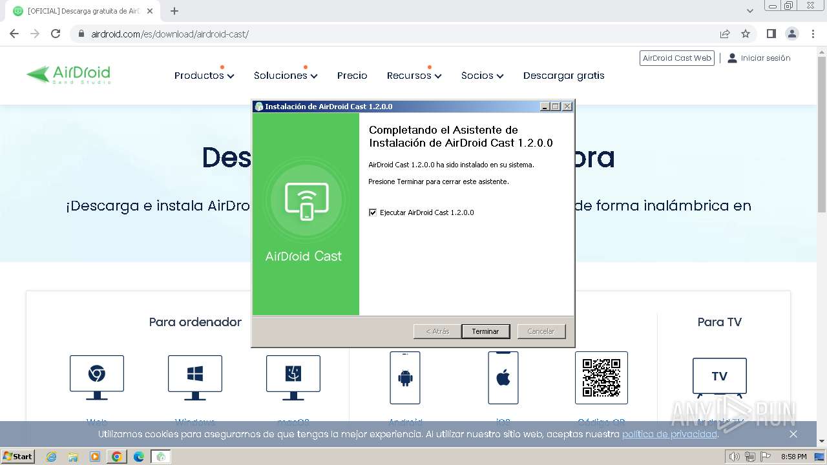827x465 pixels.
Task: Click the AirDroid logo
Action: (x=68, y=75)
